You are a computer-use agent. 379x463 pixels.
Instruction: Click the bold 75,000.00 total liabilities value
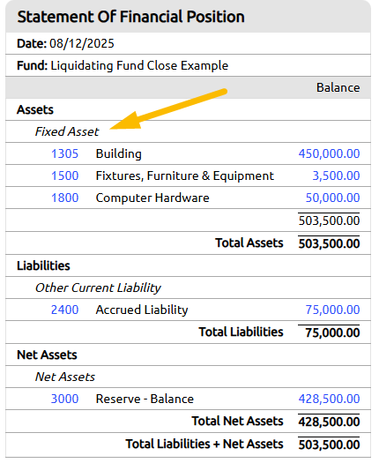[x=332, y=332]
